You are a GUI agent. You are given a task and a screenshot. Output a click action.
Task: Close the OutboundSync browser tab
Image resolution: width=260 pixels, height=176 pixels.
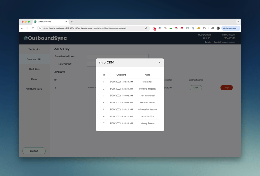(66, 22)
